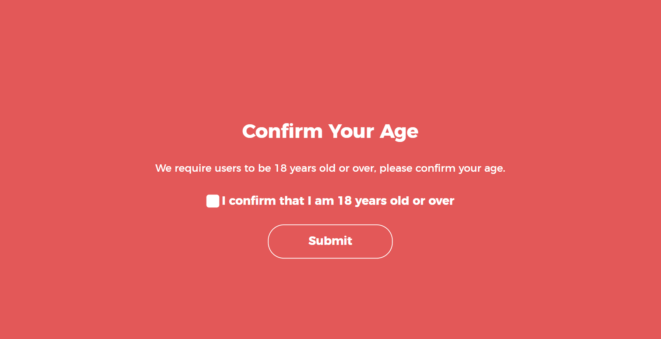Click the white checkbox next to the confirmation text
Image resolution: width=661 pixels, height=339 pixels.
tap(212, 201)
